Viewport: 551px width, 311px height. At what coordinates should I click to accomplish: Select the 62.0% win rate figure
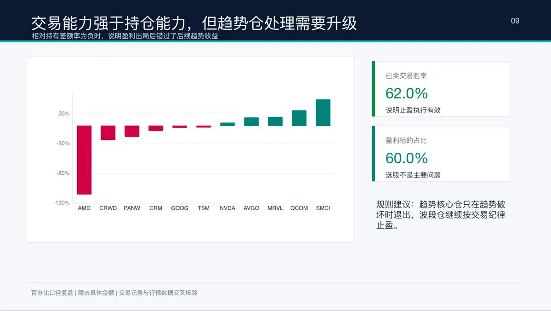point(407,93)
